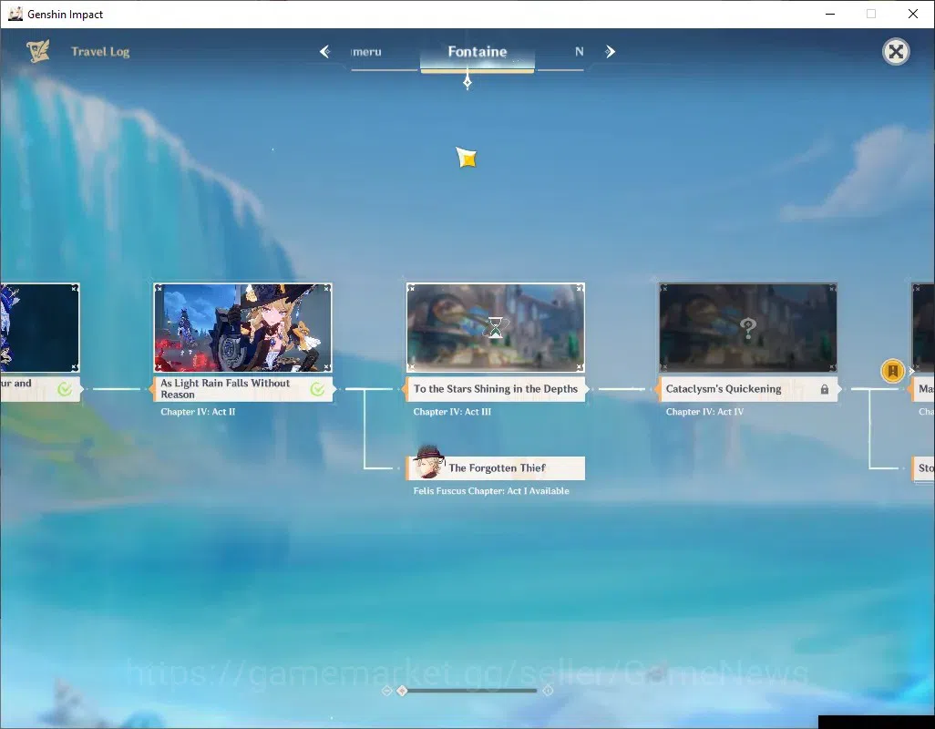
Task: Click the Travel Log scroll icon
Action: [x=38, y=51]
